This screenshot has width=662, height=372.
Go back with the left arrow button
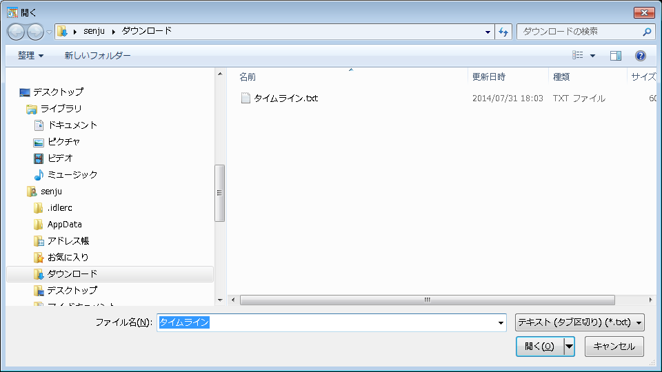(x=16, y=32)
